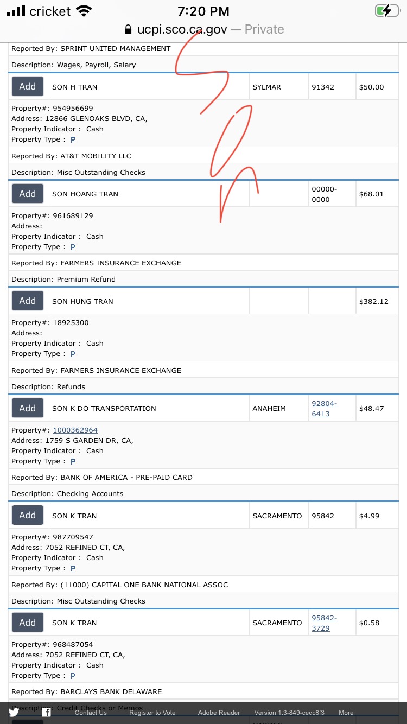Tap the 7:20 PM clock

[x=203, y=11]
